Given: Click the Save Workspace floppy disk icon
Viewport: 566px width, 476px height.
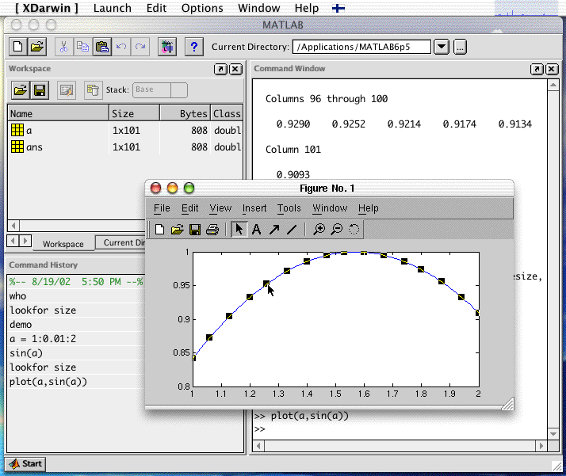Looking at the screenshot, I should tap(40, 90).
